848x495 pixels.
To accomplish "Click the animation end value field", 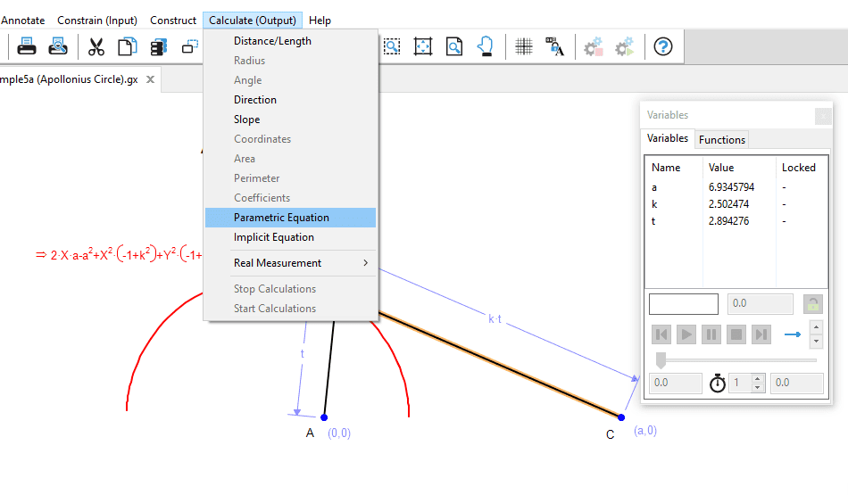I will 796,384.
